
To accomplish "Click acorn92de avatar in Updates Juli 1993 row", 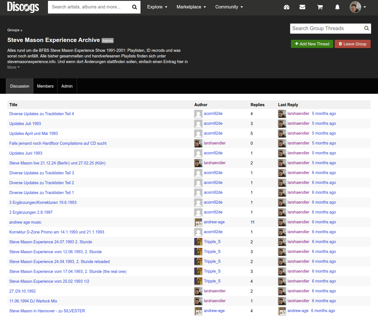I will tap(198, 124).
